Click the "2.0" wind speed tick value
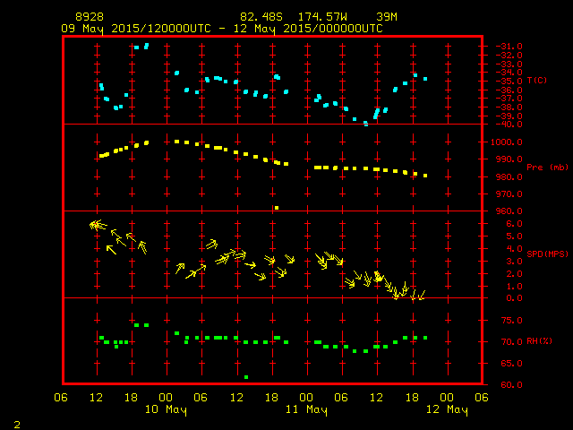 pyautogui.click(x=515, y=274)
